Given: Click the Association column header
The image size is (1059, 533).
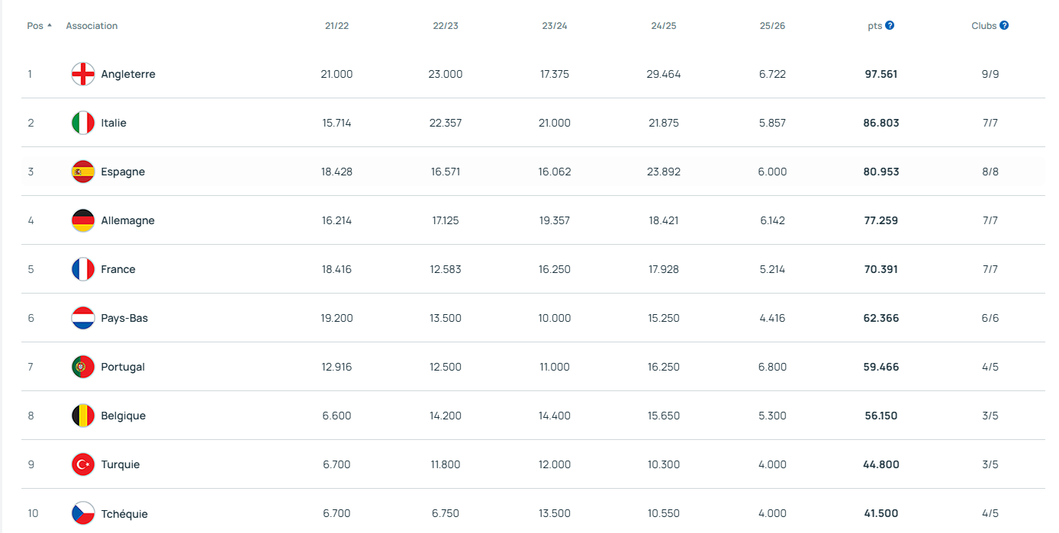Looking at the screenshot, I should tap(92, 26).
